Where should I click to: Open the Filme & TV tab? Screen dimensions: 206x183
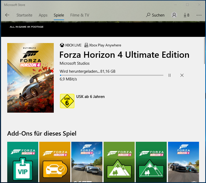pyautogui.click(x=80, y=15)
